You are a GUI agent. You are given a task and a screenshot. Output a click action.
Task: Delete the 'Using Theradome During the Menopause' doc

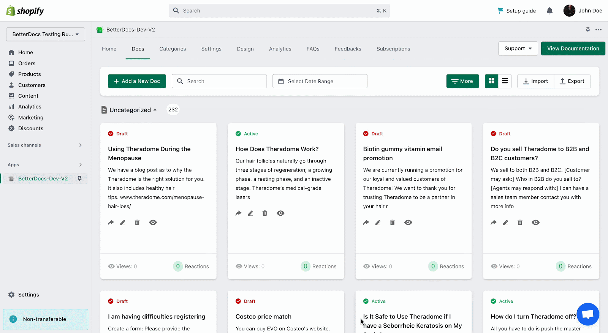coord(137,223)
